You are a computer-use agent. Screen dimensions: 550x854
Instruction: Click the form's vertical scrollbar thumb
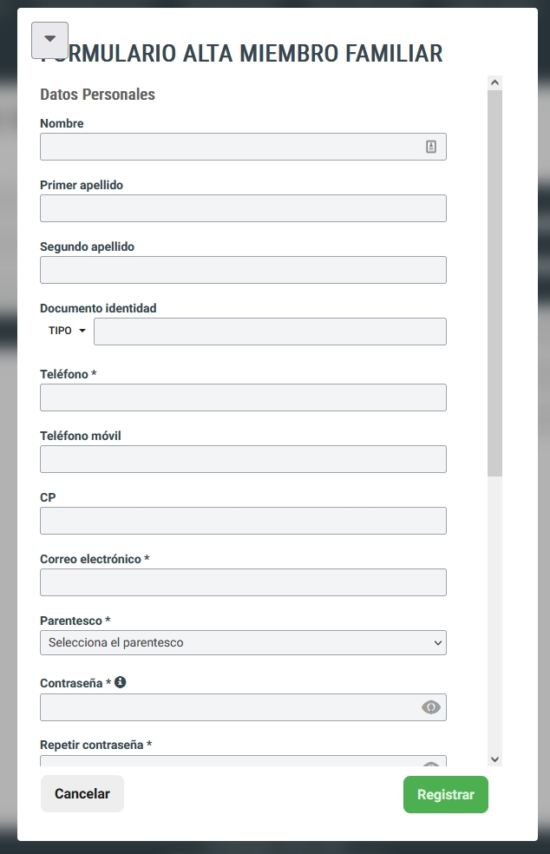[x=494, y=283]
